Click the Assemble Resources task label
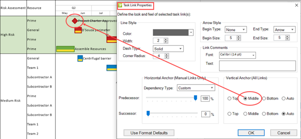This screenshot has height=139, width=301. [x=90, y=49]
